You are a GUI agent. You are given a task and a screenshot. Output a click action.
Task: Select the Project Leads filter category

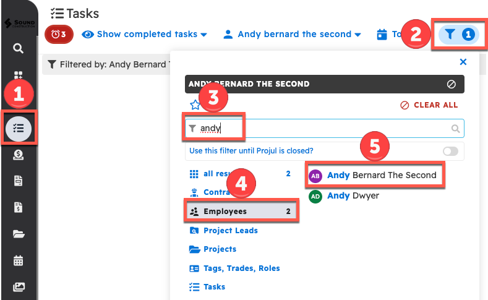pos(230,231)
